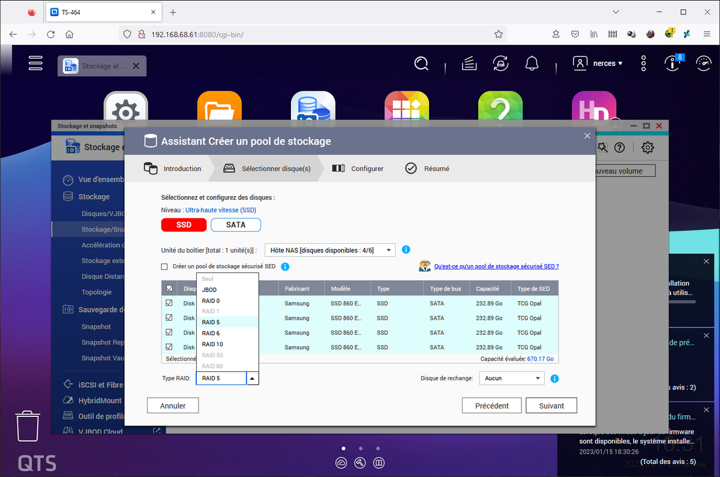Open the Type RAID dropdown arrow

pyautogui.click(x=253, y=379)
